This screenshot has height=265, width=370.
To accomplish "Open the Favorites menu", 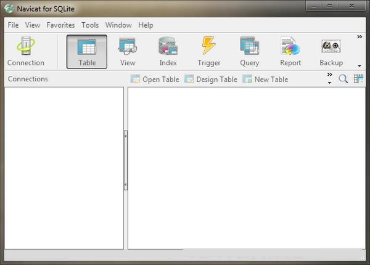I will click(60, 25).
